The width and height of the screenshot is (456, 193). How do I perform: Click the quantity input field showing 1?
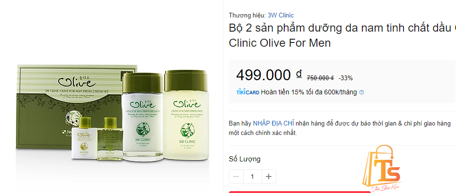[x=253, y=176]
